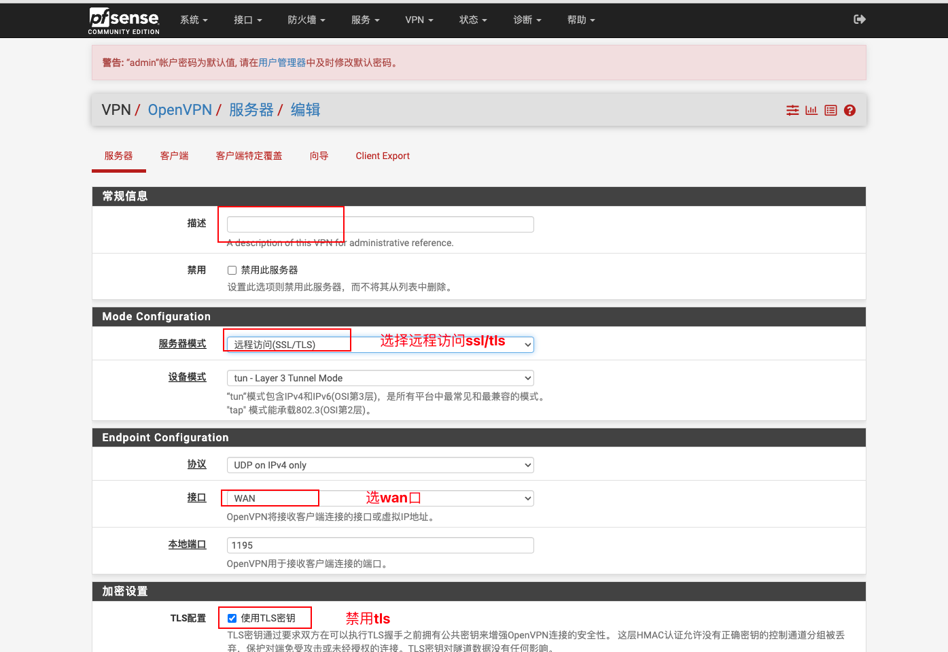Uncheck the 使用TLS密钥 checkbox
The image size is (948, 652).
point(232,618)
